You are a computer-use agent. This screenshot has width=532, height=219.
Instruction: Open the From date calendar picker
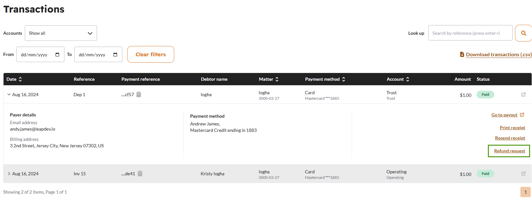pyautogui.click(x=57, y=55)
